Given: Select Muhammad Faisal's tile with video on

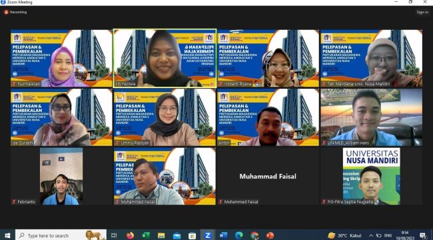Looking at the screenshot, I should (165, 176).
